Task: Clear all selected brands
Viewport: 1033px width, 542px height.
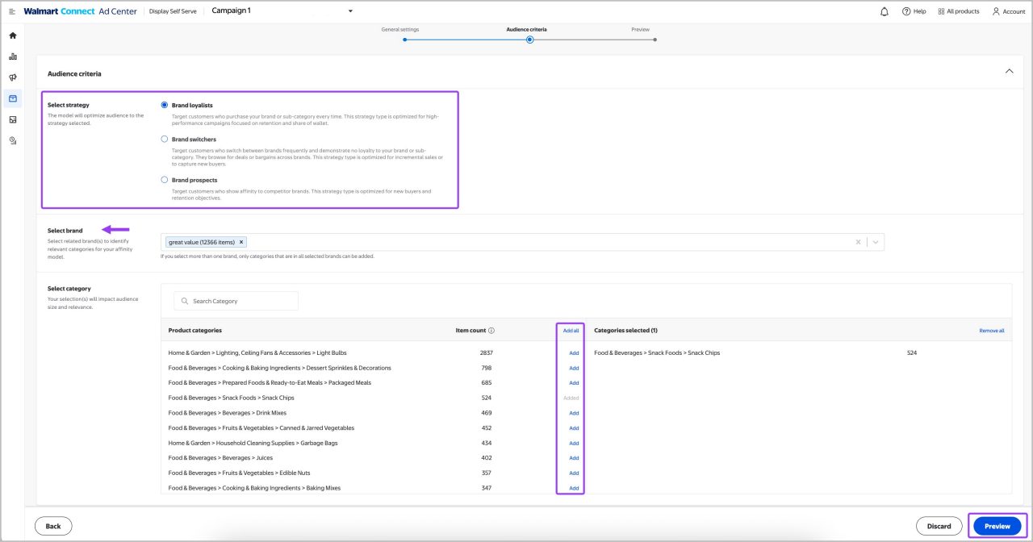Action: [858, 242]
